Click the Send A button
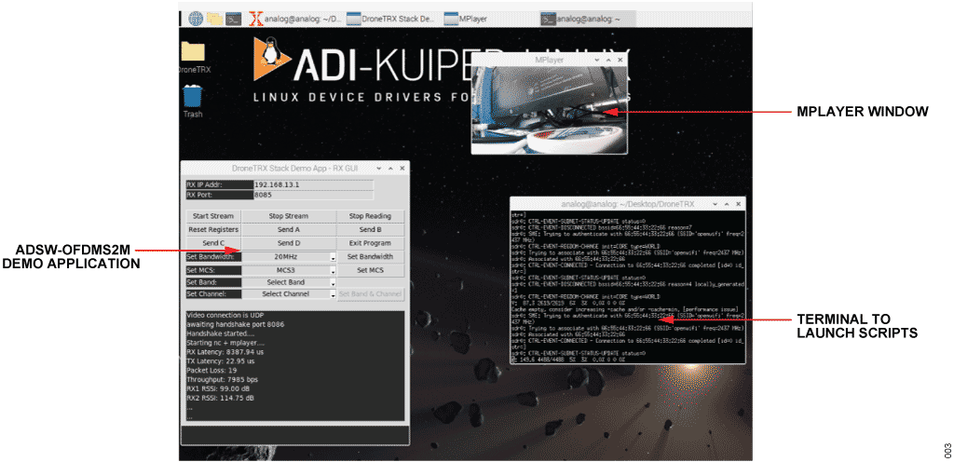This screenshot has height=462, width=954. click(x=289, y=230)
